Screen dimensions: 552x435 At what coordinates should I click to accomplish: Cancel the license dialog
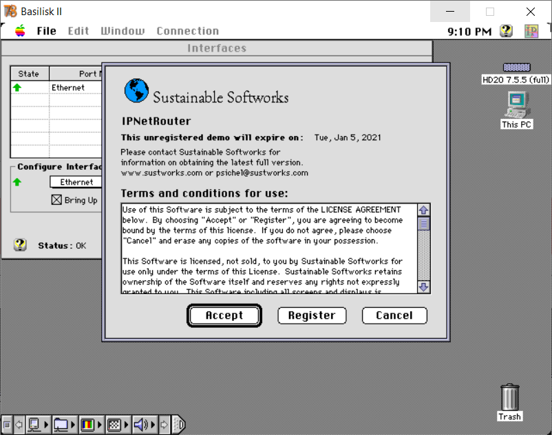[394, 315]
